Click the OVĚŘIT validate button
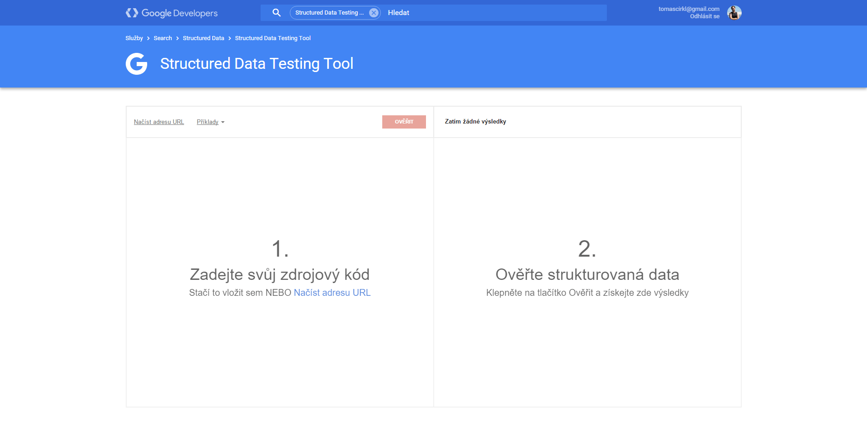Image resolution: width=867 pixels, height=423 pixels. coord(404,122)
